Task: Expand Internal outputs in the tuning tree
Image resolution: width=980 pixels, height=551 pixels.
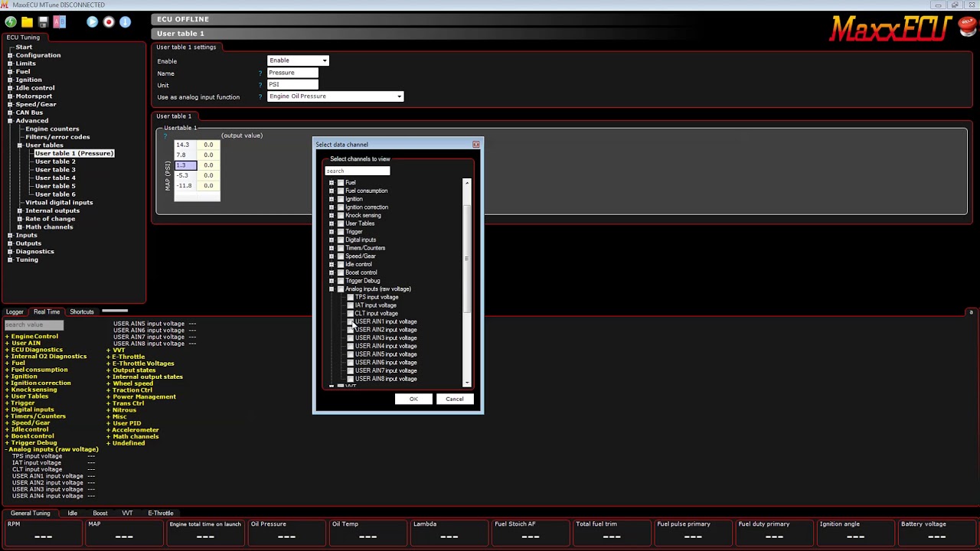Action: (x=20, y=210)
